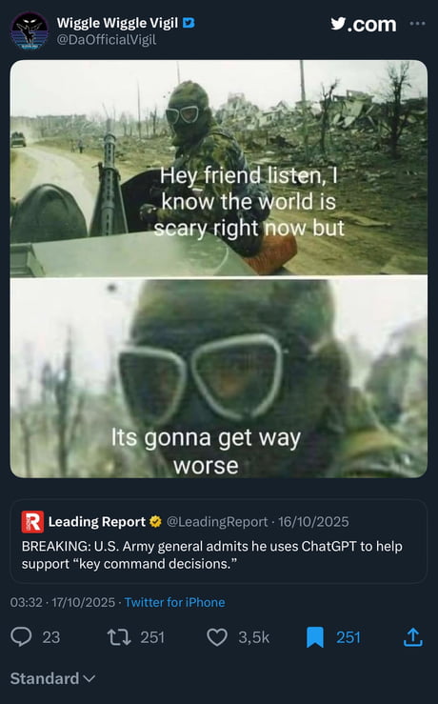Open the bottom close-up goggles meme image
Viewport: 438px width, 704px height.
pyautogui.click(x=219, y=378)
